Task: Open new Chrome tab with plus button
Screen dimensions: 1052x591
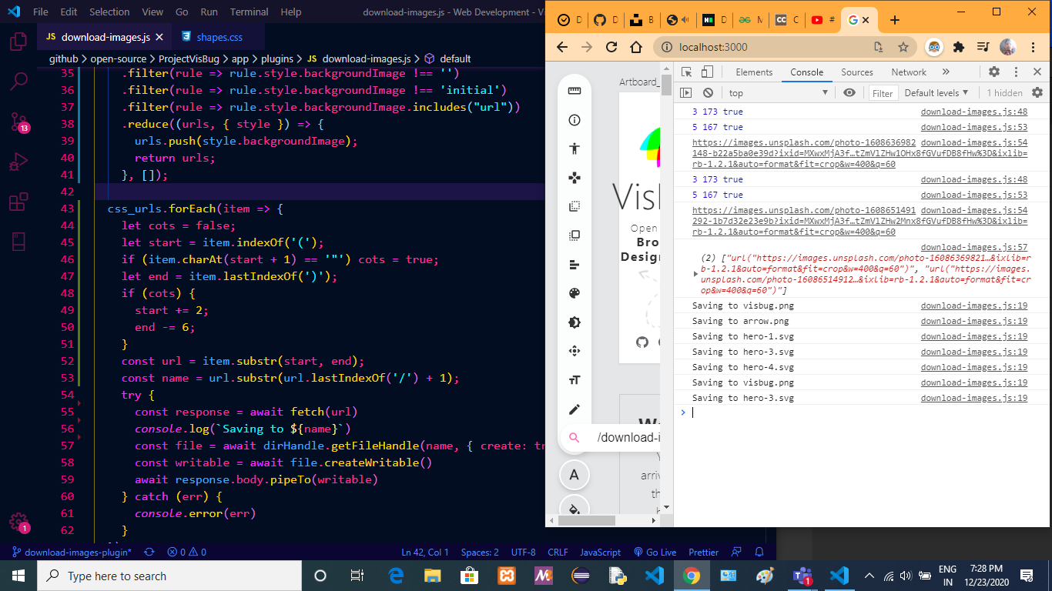Action: tap(895, 21)
